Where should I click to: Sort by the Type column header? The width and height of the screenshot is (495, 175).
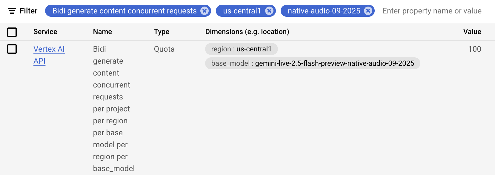pos(162,32)
